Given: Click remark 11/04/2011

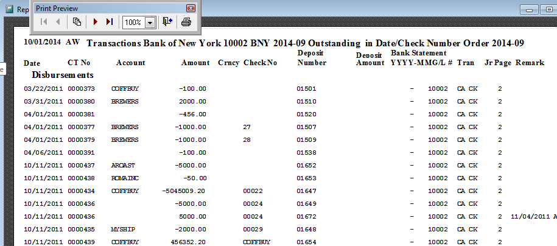Looking at the screenshot, I should click(x=530, y=217).
